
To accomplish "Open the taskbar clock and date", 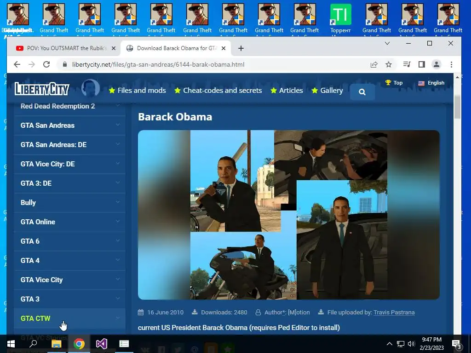I will click(x=431, y=344).
